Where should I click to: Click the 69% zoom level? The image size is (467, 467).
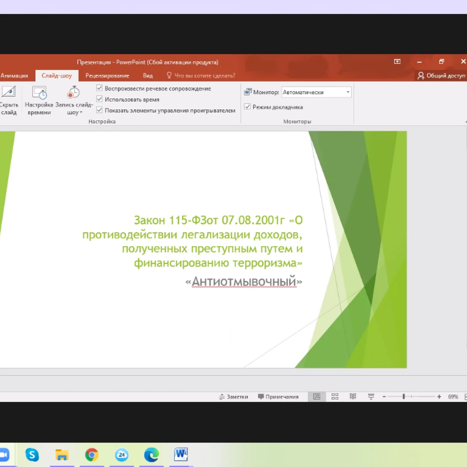click(x=453, y=397)
